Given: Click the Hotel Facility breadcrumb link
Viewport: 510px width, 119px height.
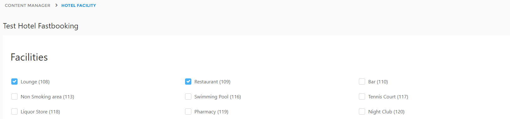Looking at the screenshot, I should (79, 5).
